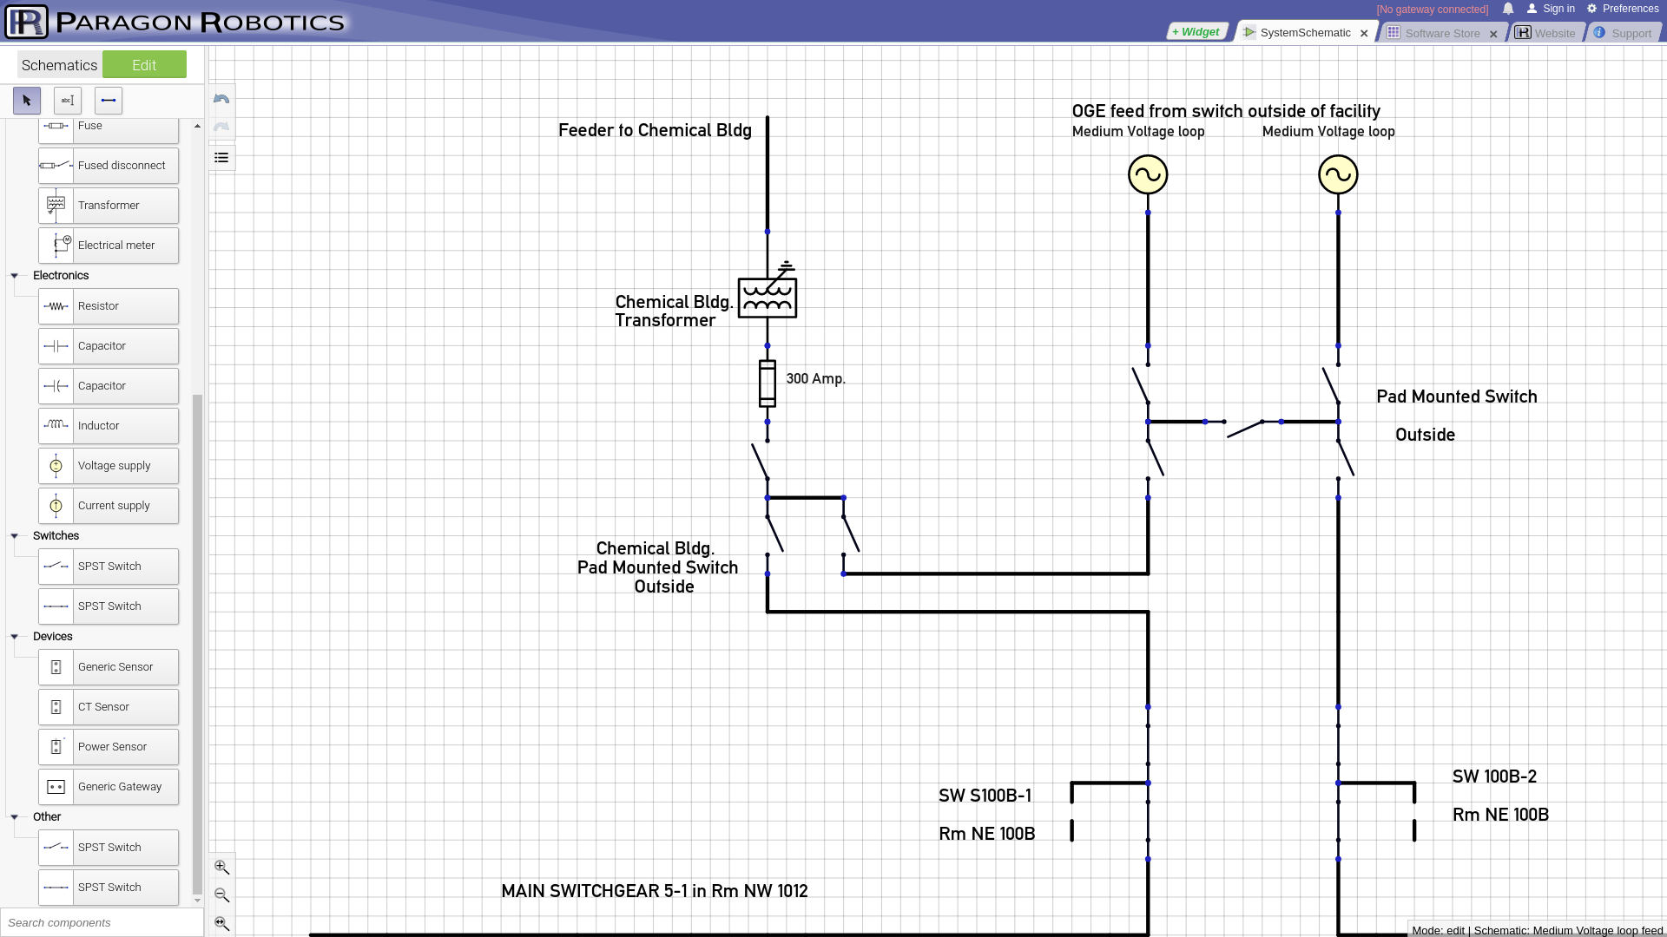Select 'Feeder to Chemical Bldg' label
The height and width of the screenshot is (937, 1667).
point(655,130)
